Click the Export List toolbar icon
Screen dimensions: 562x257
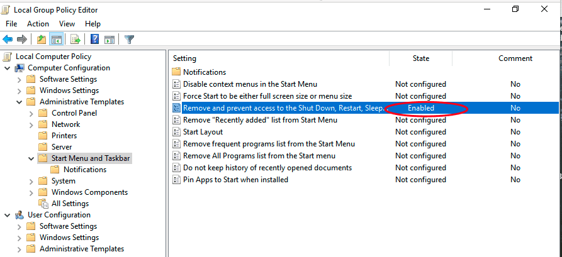point(76,40)
